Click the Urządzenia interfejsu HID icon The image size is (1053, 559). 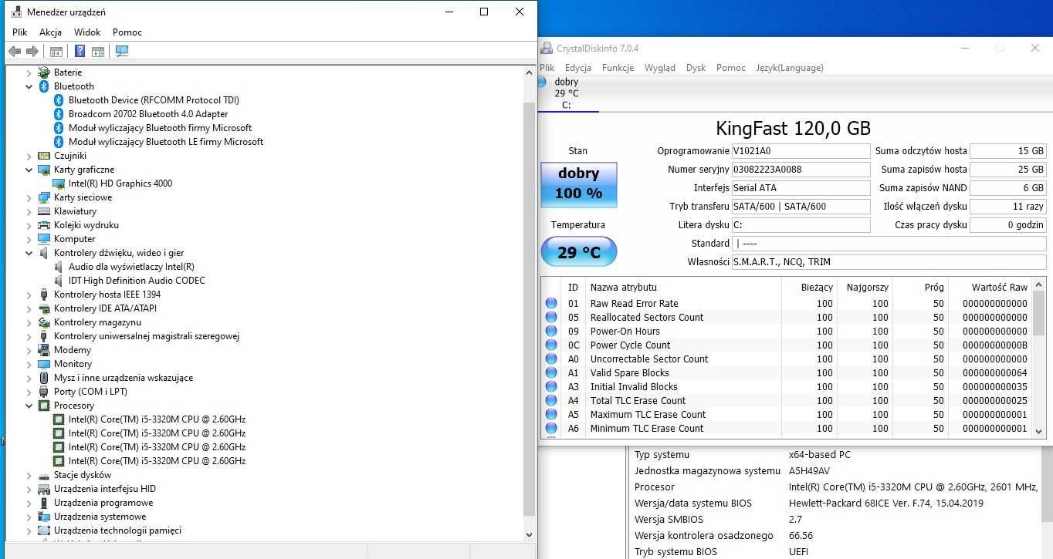(44, 489)
